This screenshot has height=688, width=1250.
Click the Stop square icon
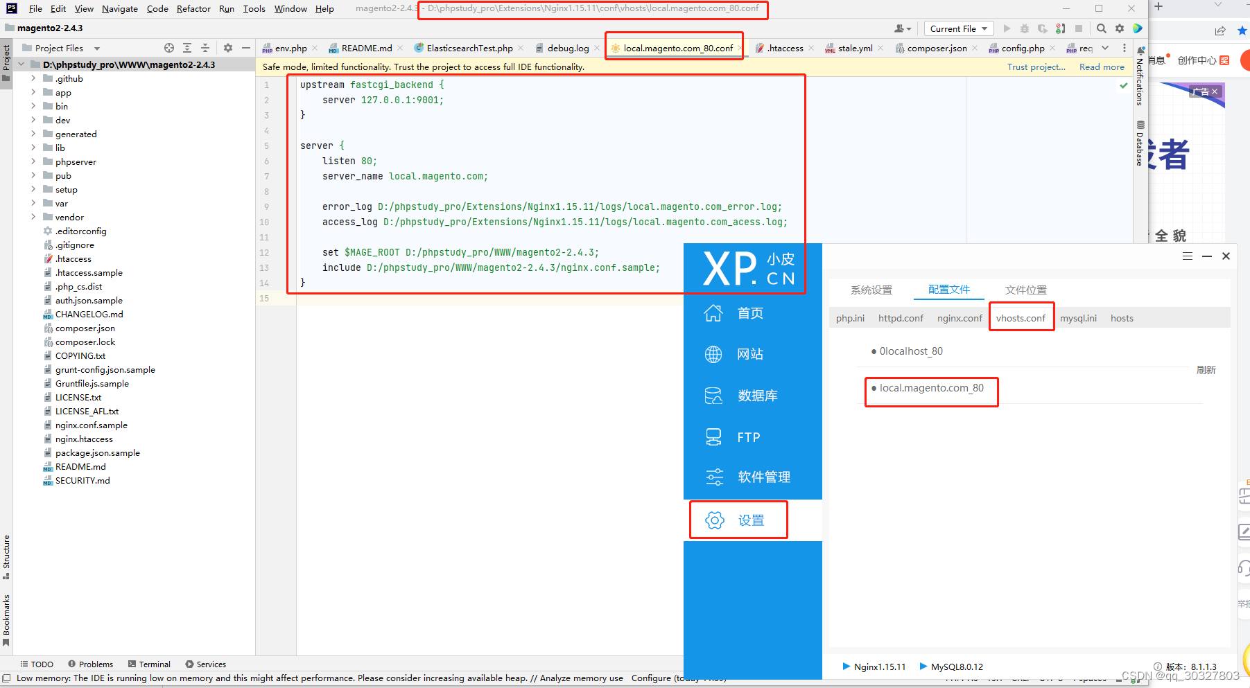point(1079,28)
